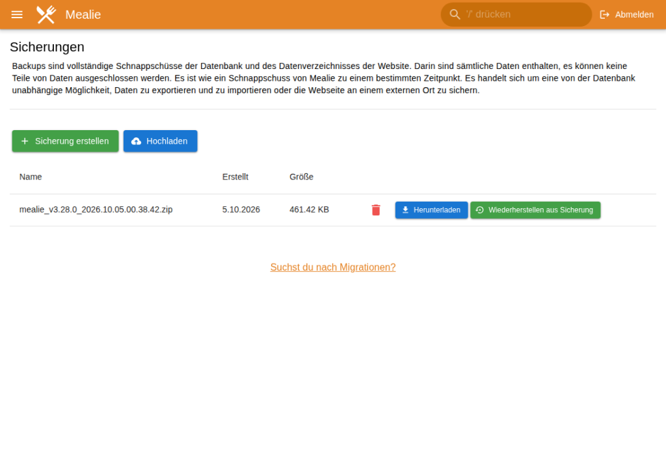
Task: Open the hamburger navigation menu
Action: 17,14
